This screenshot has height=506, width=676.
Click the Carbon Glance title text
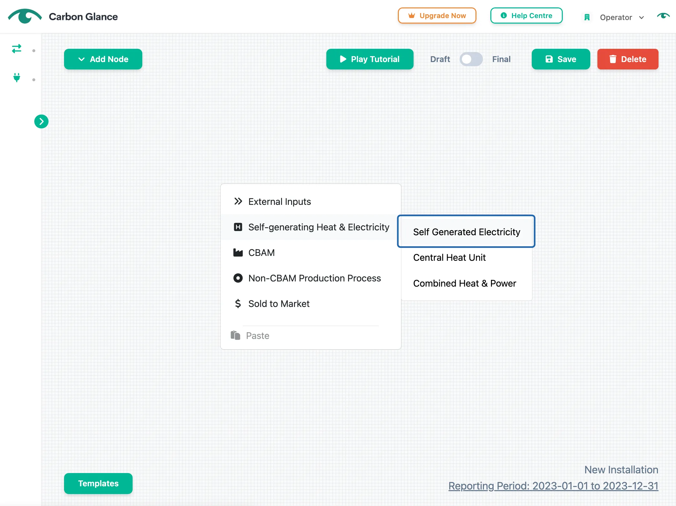pos(83,16)
